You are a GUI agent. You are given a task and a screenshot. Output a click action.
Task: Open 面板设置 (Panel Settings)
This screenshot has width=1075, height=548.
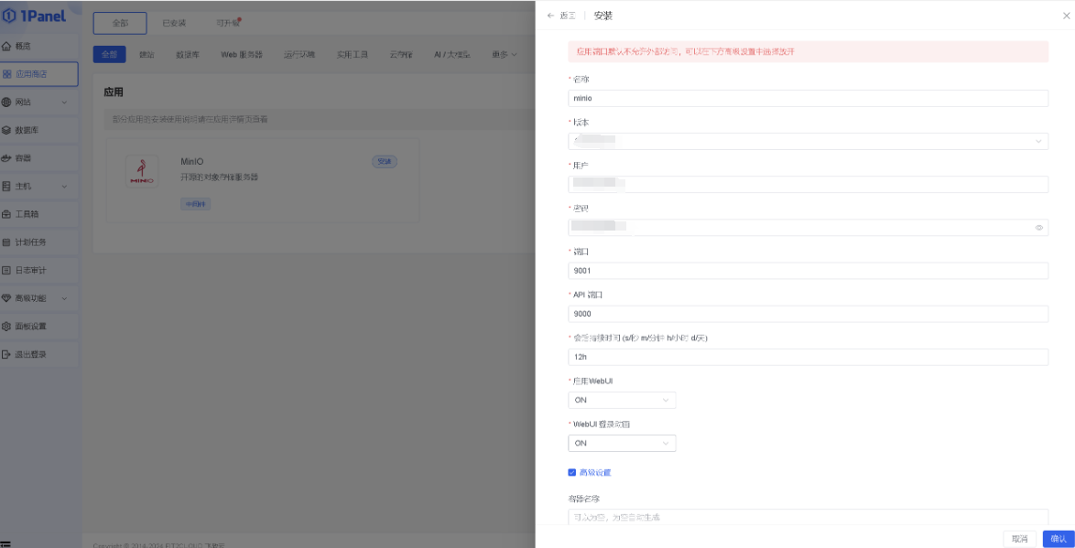[37, 325]
